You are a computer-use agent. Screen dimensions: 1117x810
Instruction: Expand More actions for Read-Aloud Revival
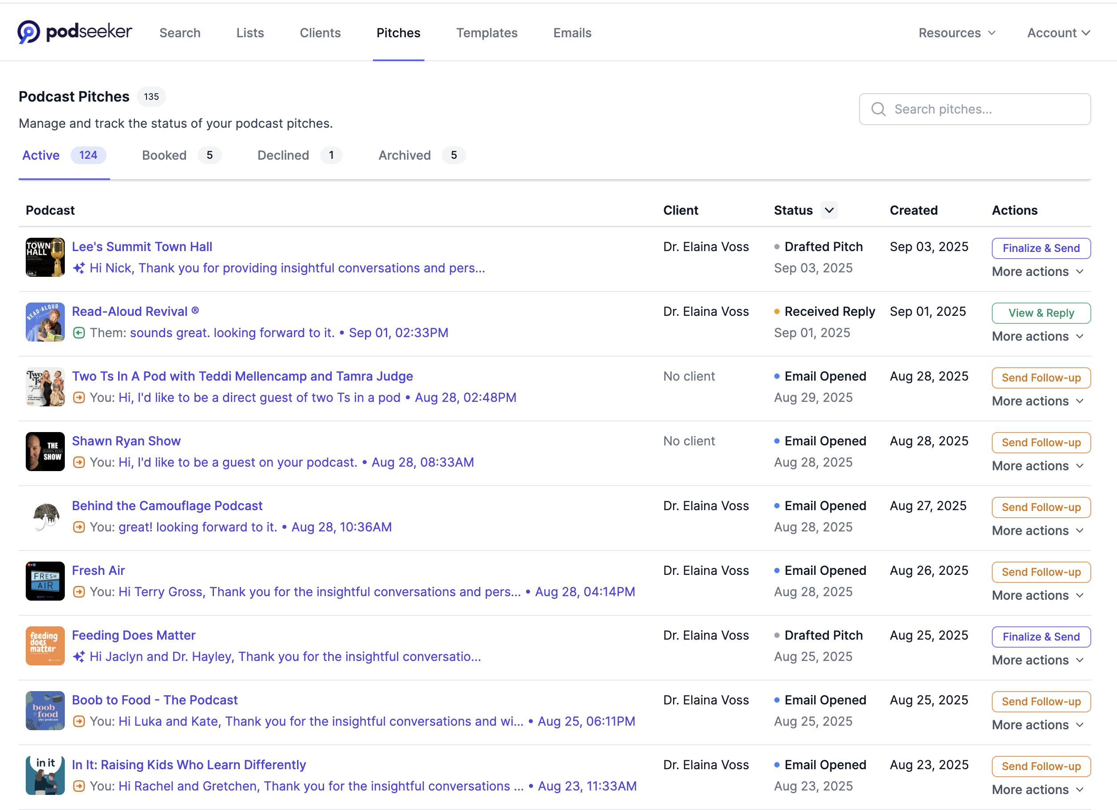click(x=1038, y=337)
